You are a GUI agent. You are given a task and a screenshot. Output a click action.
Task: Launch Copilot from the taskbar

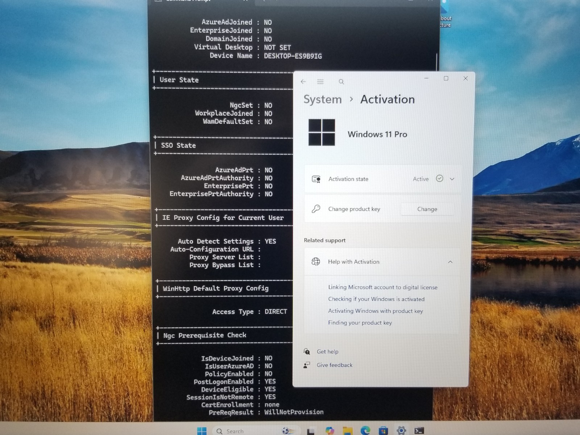click(330, 431)
